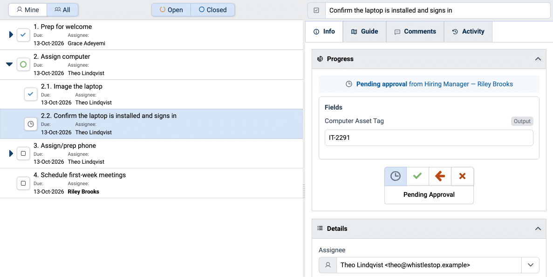Click the task title input field
The width and height of the screenshot is (553, 277).
pos(437,11)
